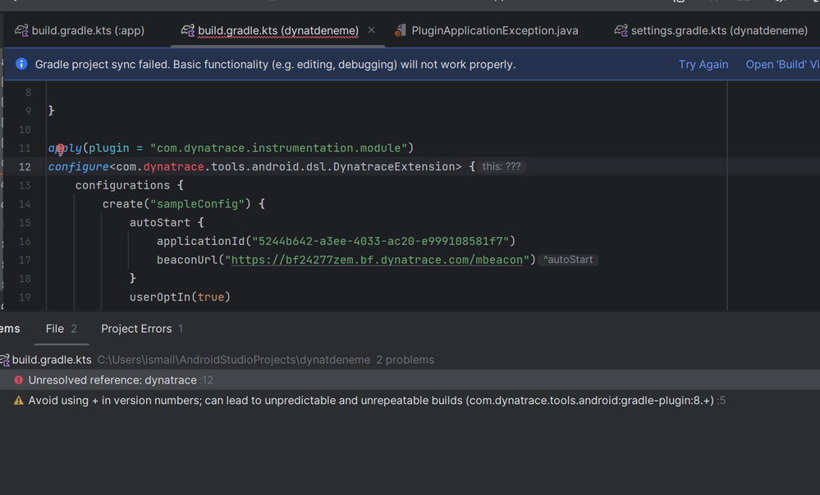Screen dimensions: 820x495
Task: Click Open 'Build' View link
Action: click(781, 64)
